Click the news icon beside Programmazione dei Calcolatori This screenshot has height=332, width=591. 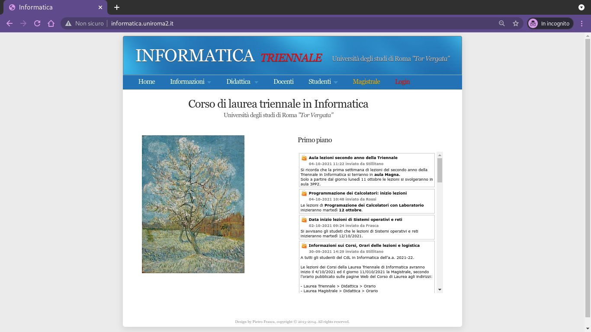(304, 193)
